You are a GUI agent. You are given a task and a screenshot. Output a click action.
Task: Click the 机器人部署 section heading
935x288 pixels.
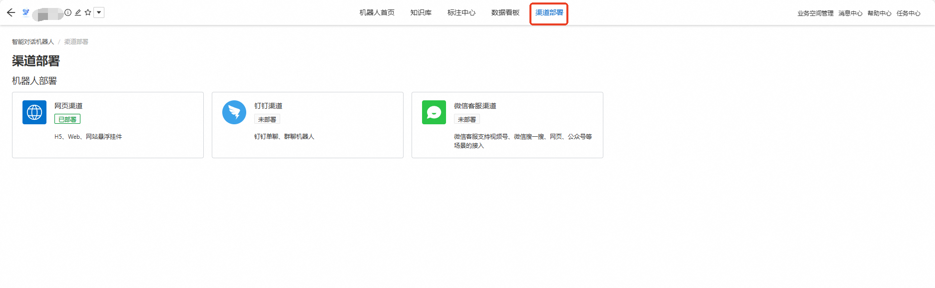click(34, 81)
